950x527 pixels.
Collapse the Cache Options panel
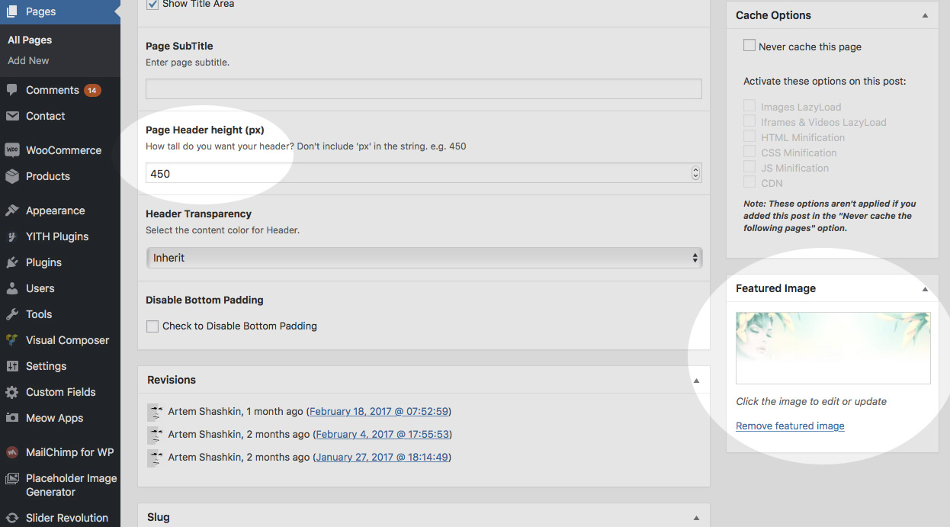pos(925,15)
